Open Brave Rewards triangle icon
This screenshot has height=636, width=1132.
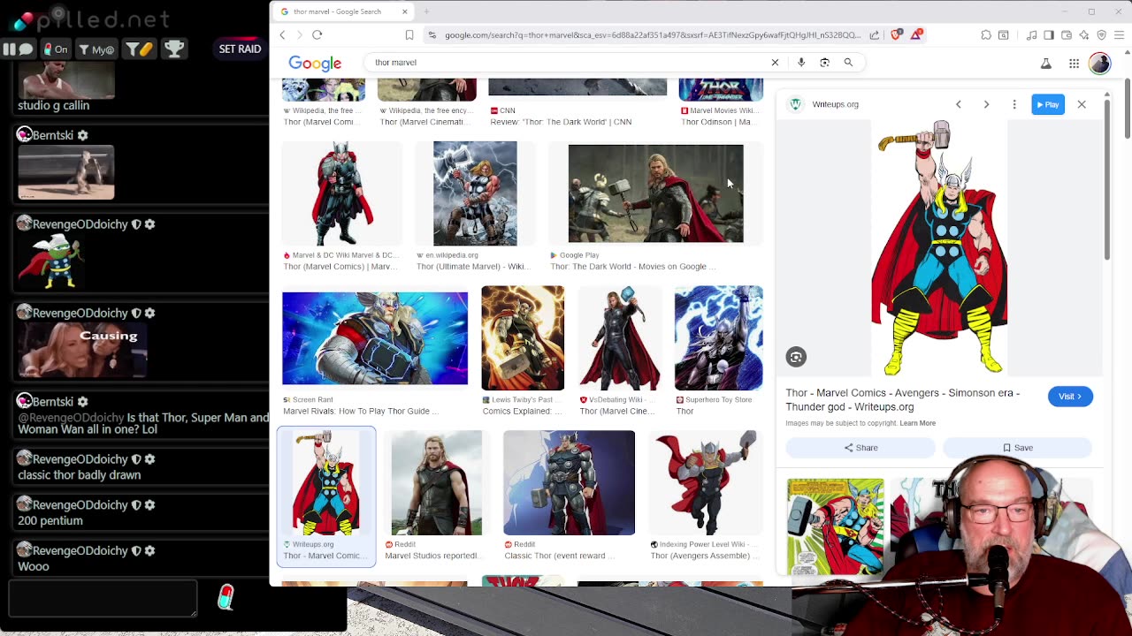[x=917, y=34]
